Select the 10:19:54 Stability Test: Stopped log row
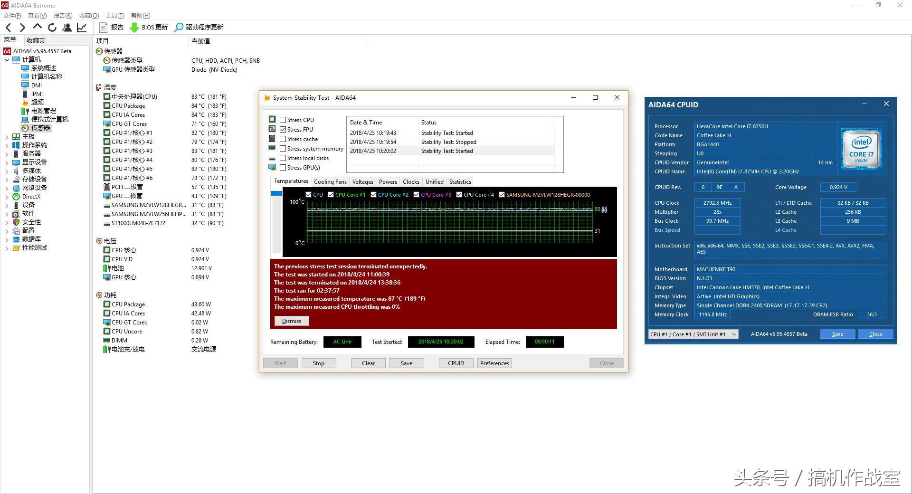The image size is (912, 494). pos(450,142)
